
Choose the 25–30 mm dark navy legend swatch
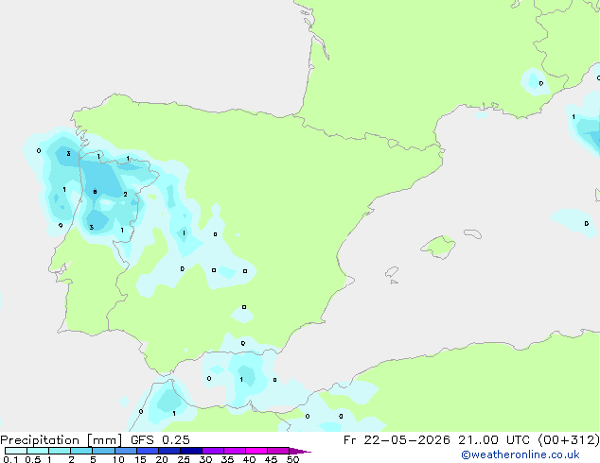click(190, 451)
